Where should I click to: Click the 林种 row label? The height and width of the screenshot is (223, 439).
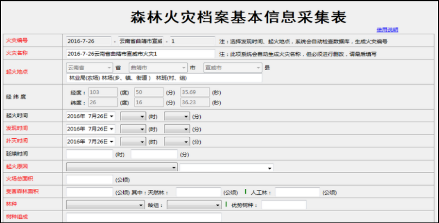point(11,204)
